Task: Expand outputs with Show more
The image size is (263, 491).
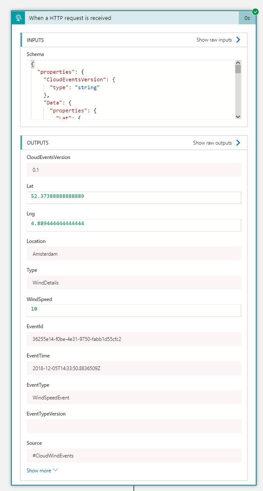Action: [39, 471]
